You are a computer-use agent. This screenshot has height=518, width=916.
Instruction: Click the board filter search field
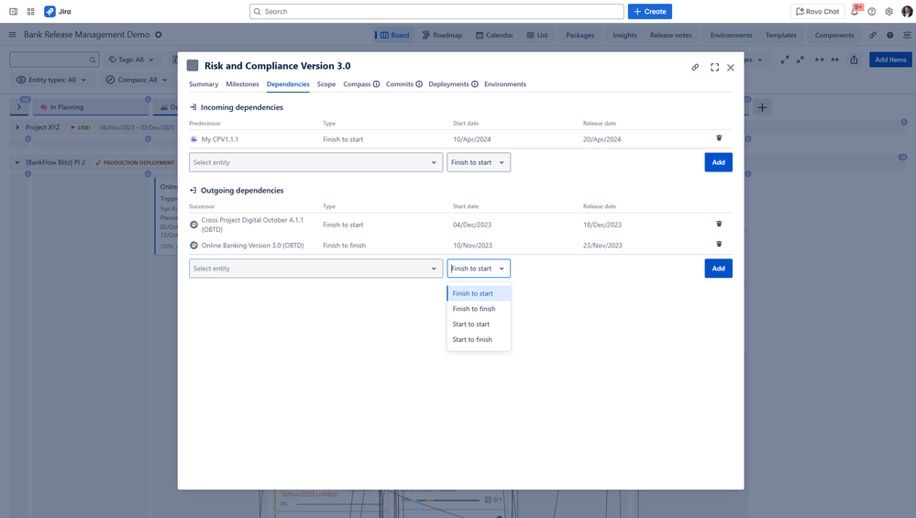[54, 60]
